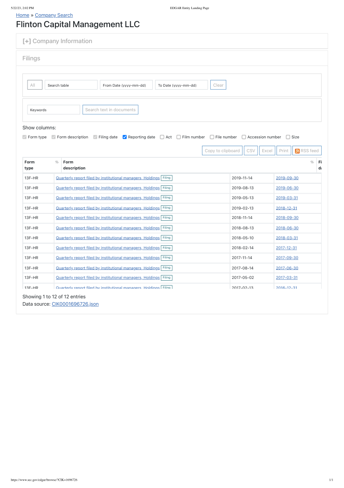This screenshot has width=344, height=488.
Task: Open quarterly report filed 2017-08-14
Action: (108, 268)
